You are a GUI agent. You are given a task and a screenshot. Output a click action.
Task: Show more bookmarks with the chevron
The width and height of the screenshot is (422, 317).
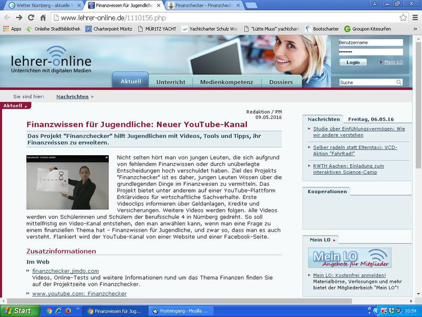[415, 29]
